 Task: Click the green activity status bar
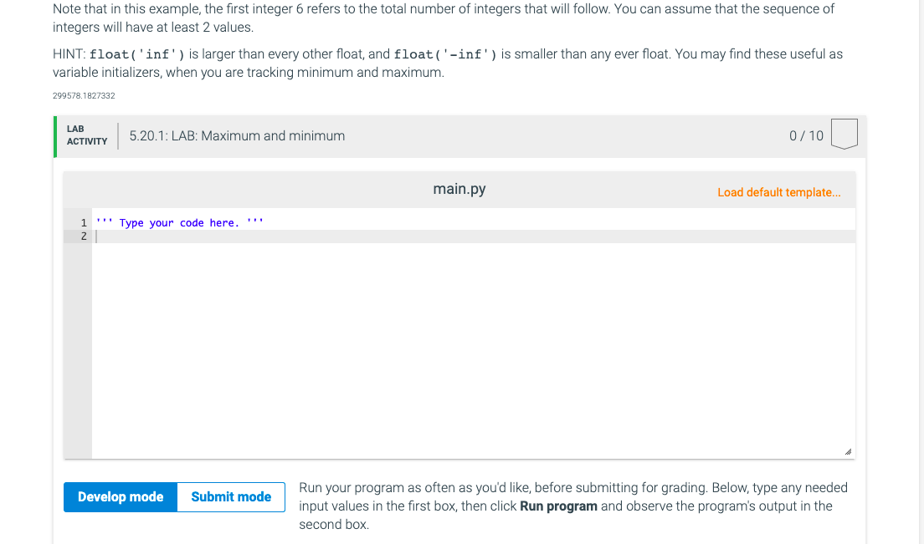click(x=55, y=135)
